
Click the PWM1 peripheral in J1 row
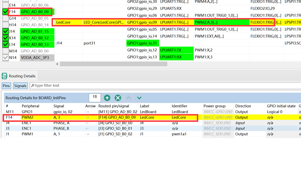click(27, 134)
